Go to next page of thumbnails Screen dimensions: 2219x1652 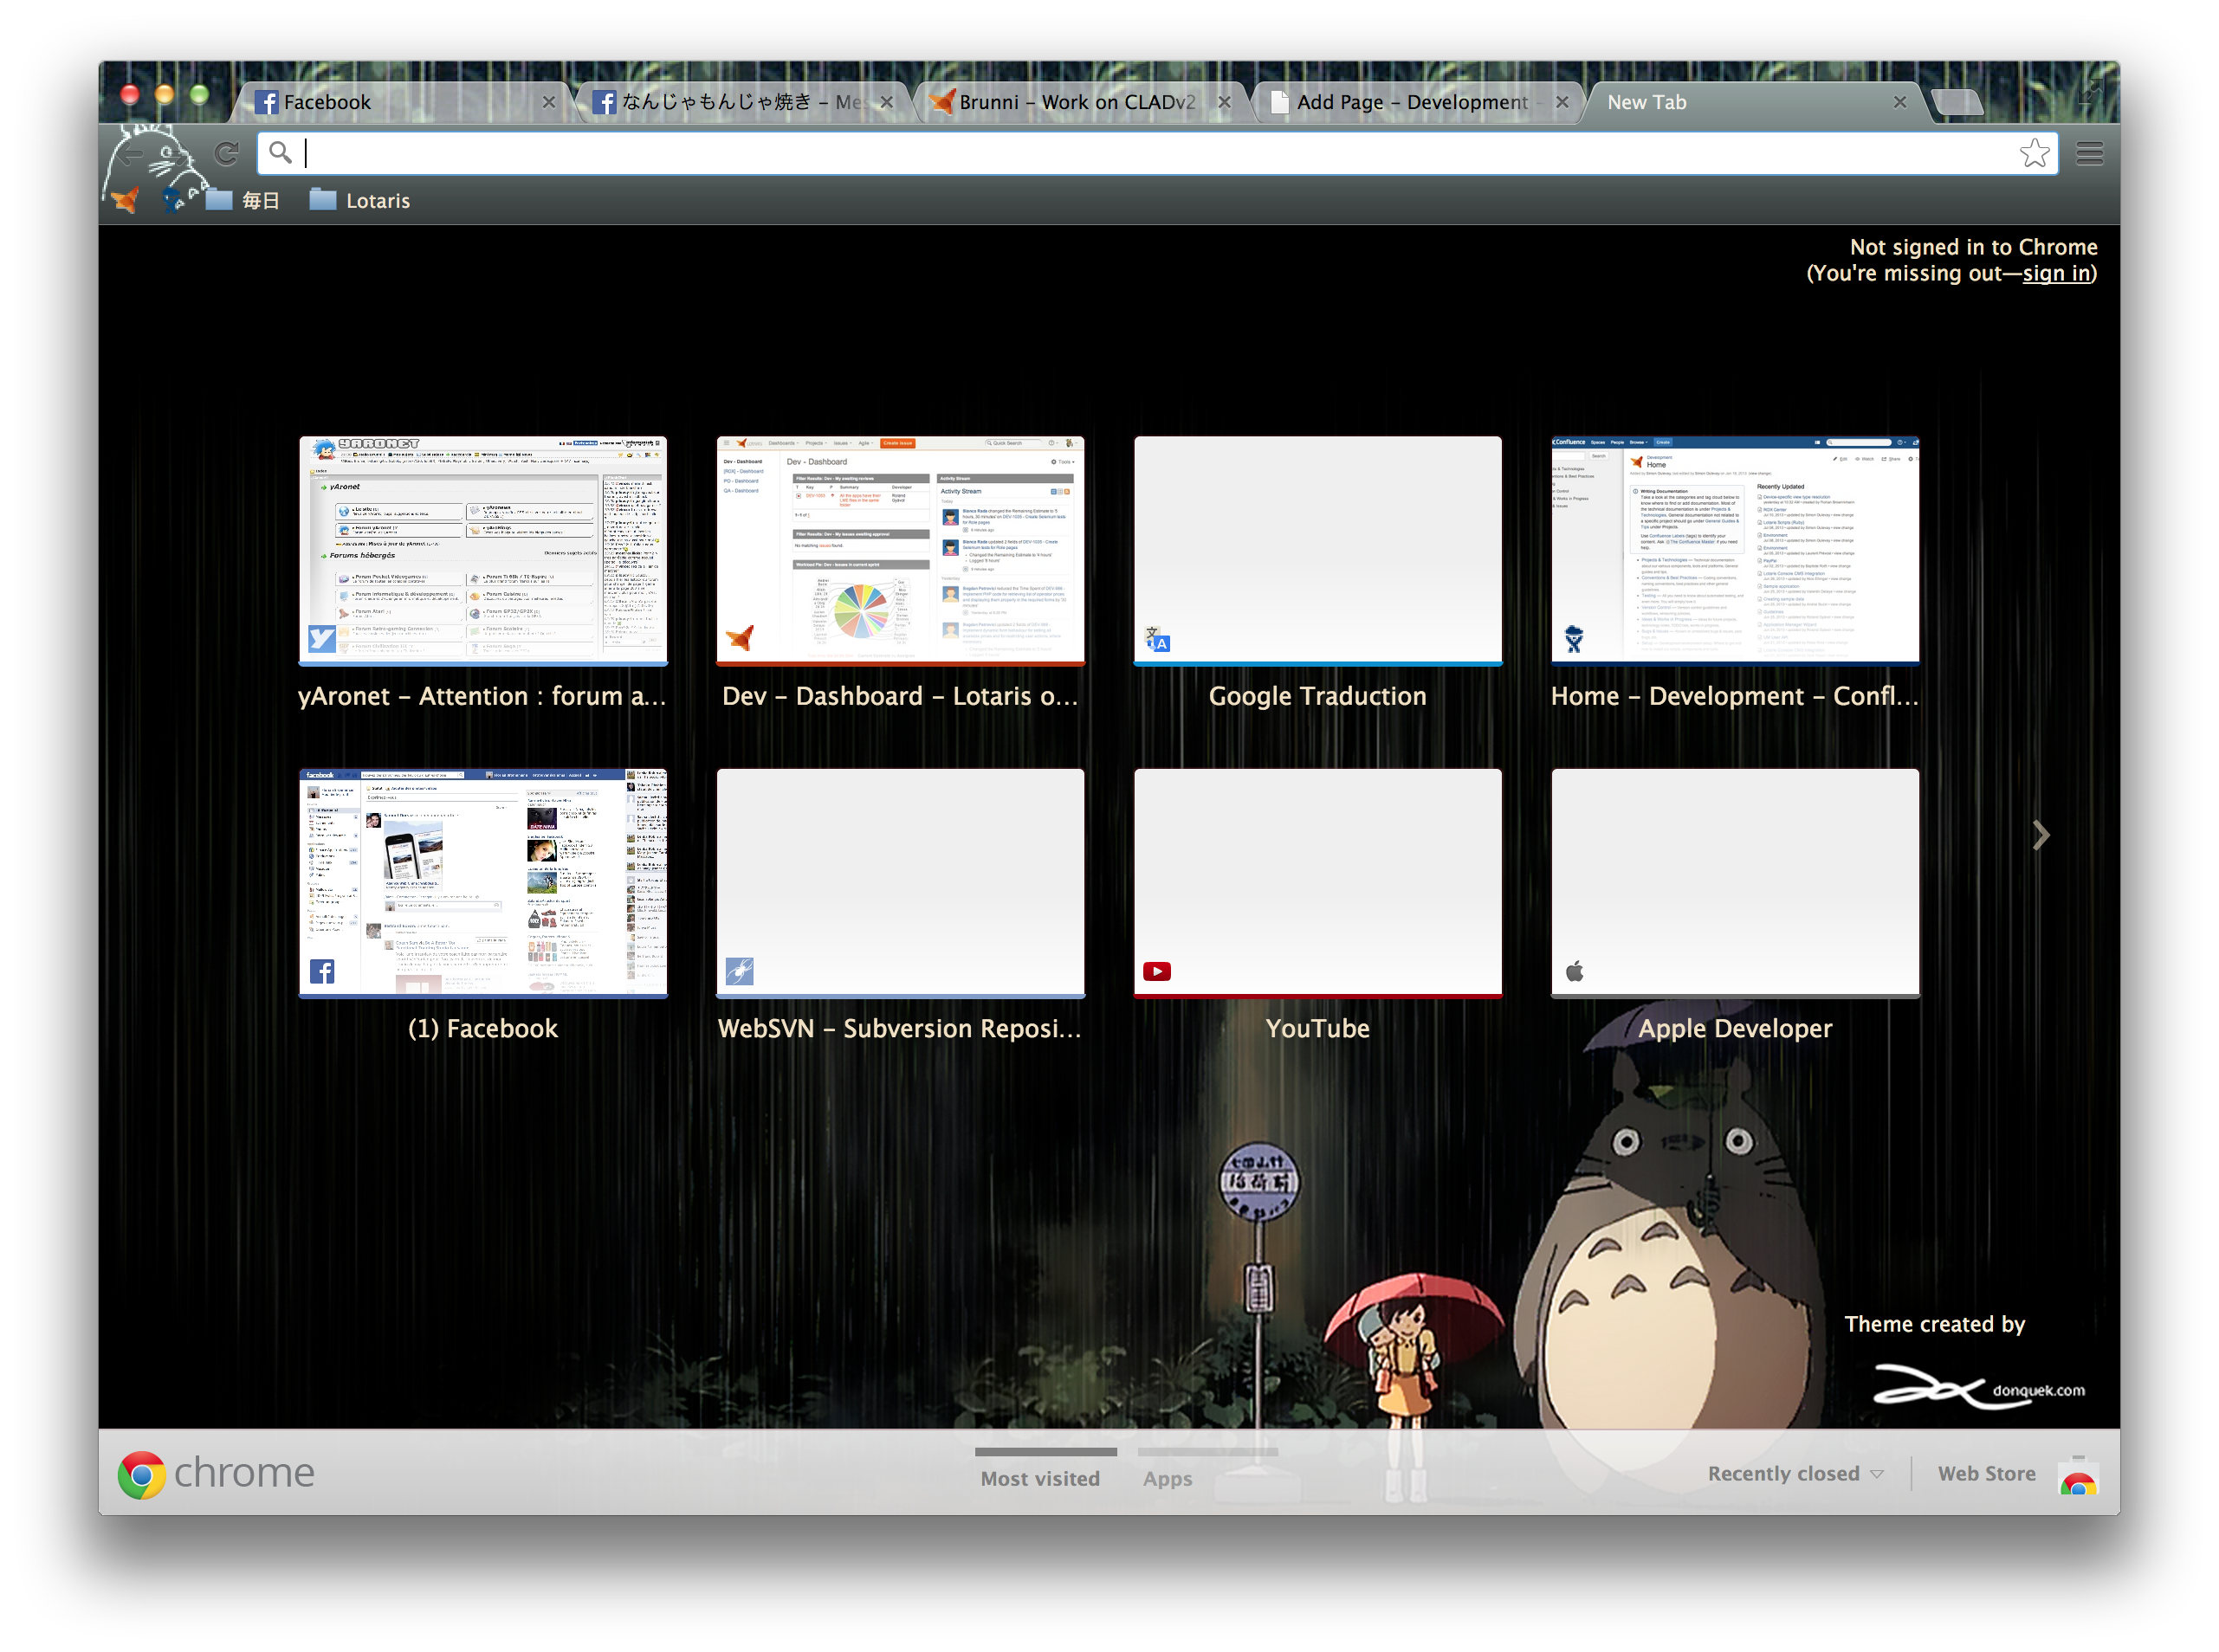[x=2041, y=835]
